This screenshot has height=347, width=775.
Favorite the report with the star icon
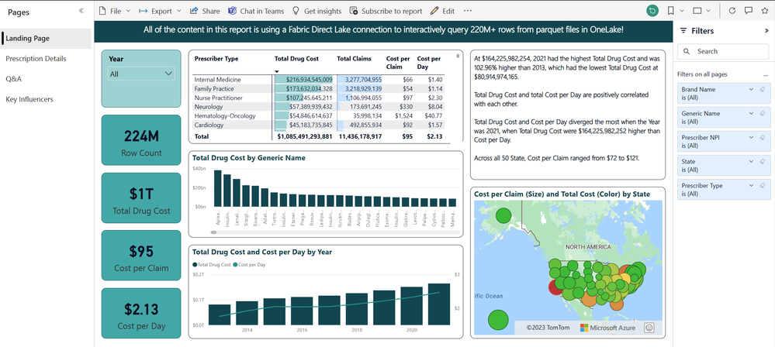tap(765, 11)
